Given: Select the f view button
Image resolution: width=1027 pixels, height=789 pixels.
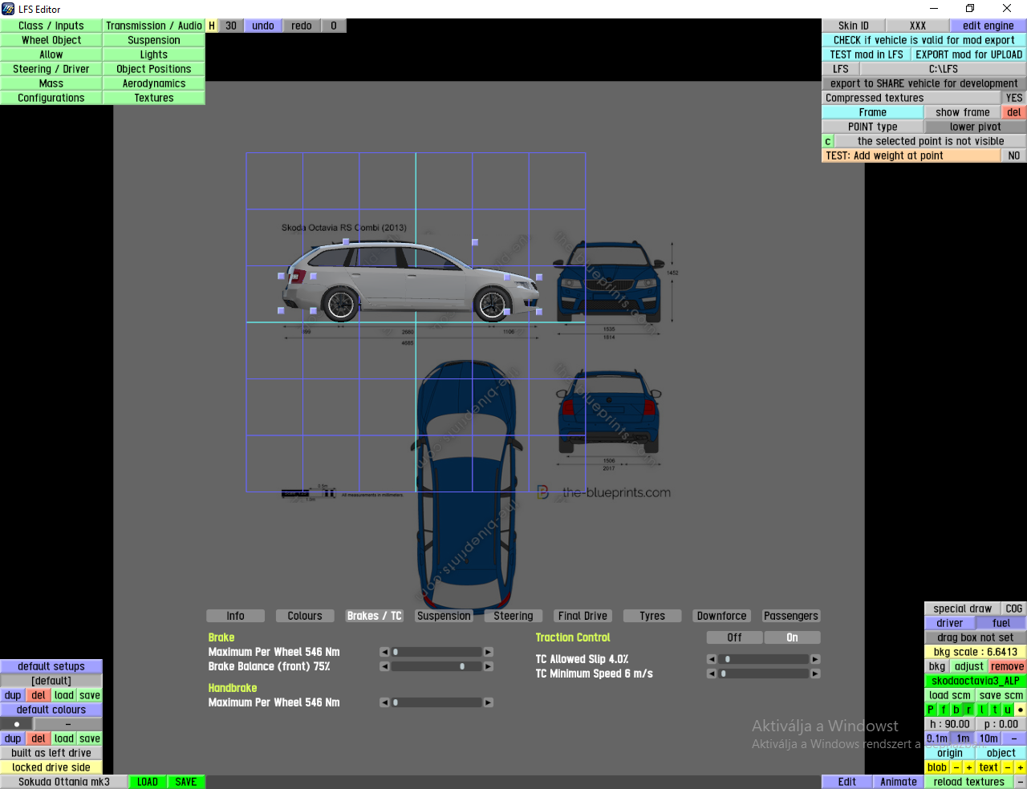Looking at the screenshot, I should pos(944,710).
